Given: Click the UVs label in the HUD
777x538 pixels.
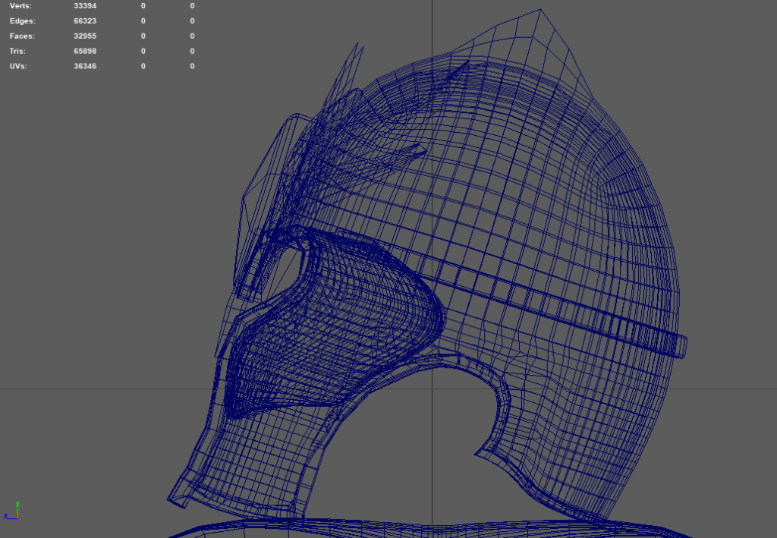Looking at the screenshot, I should (20, 67).
